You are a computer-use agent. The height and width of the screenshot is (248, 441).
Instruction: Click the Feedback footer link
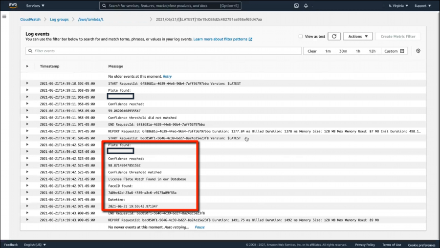11,245
